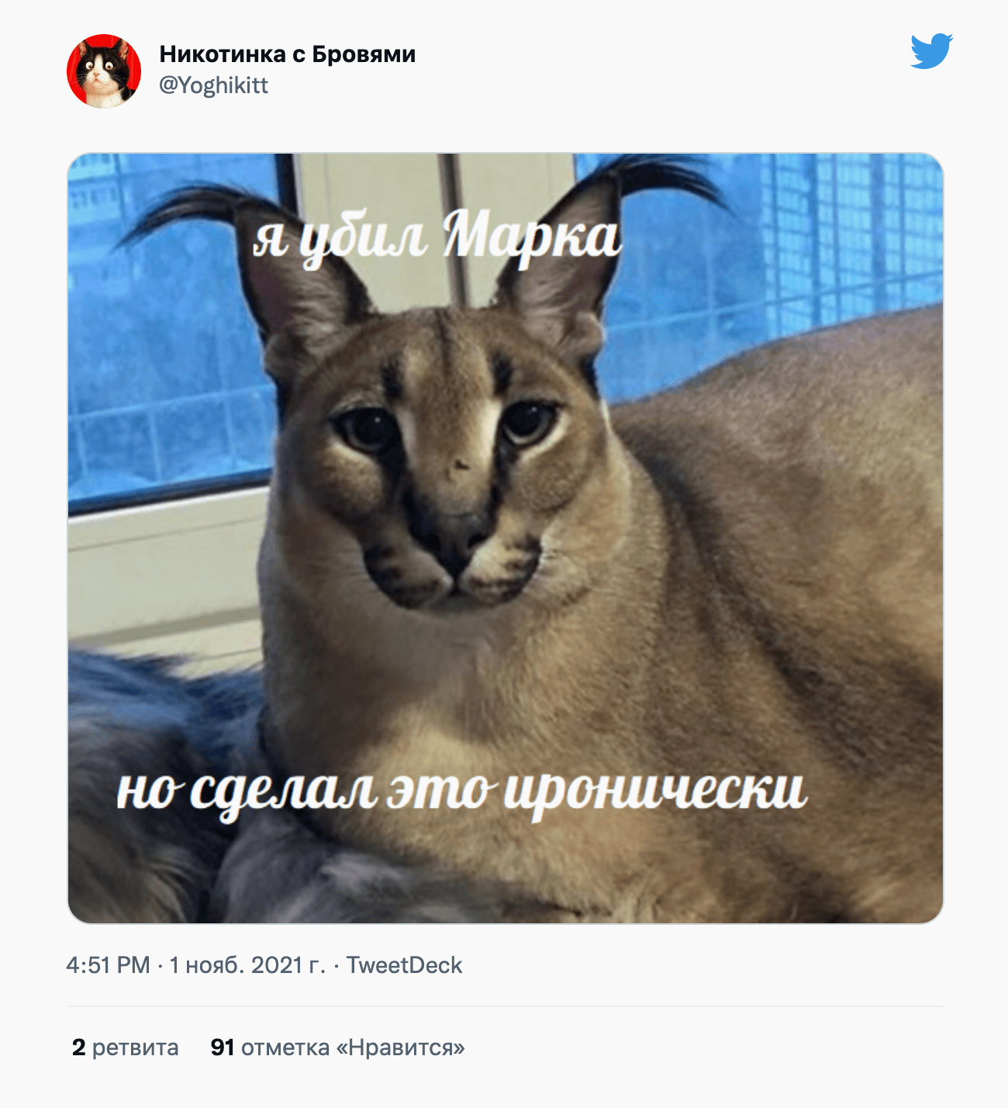View the 91 отметка «Нравится» list

[337, 1047]
